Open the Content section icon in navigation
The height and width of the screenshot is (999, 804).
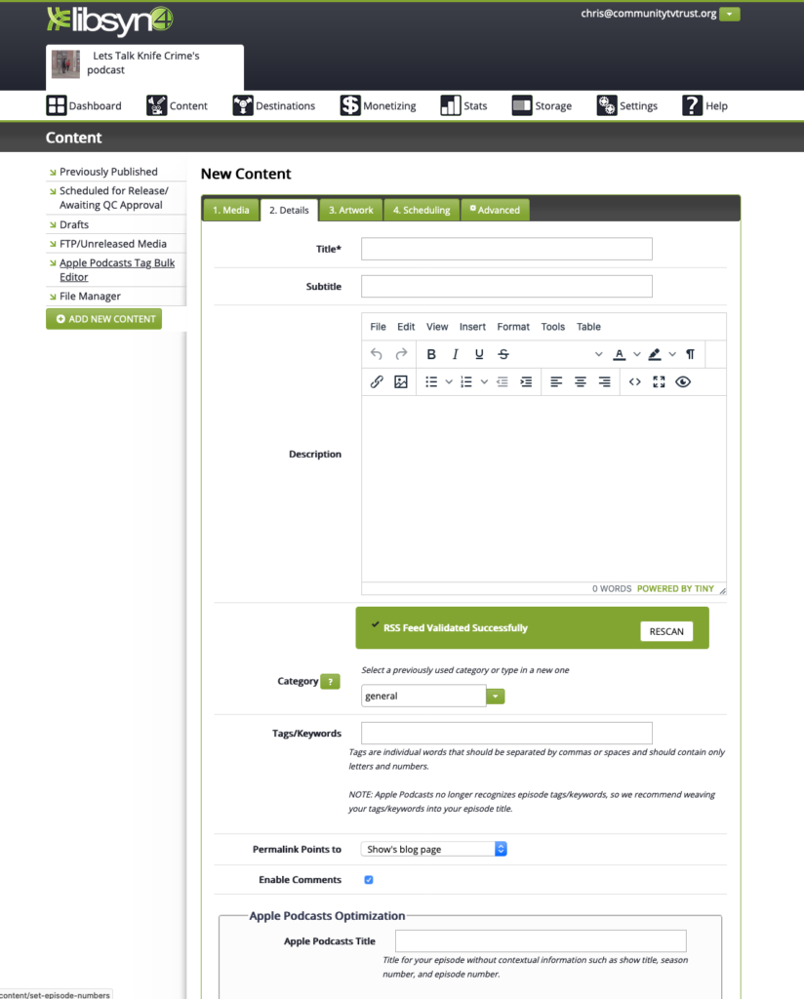(156, 105)
